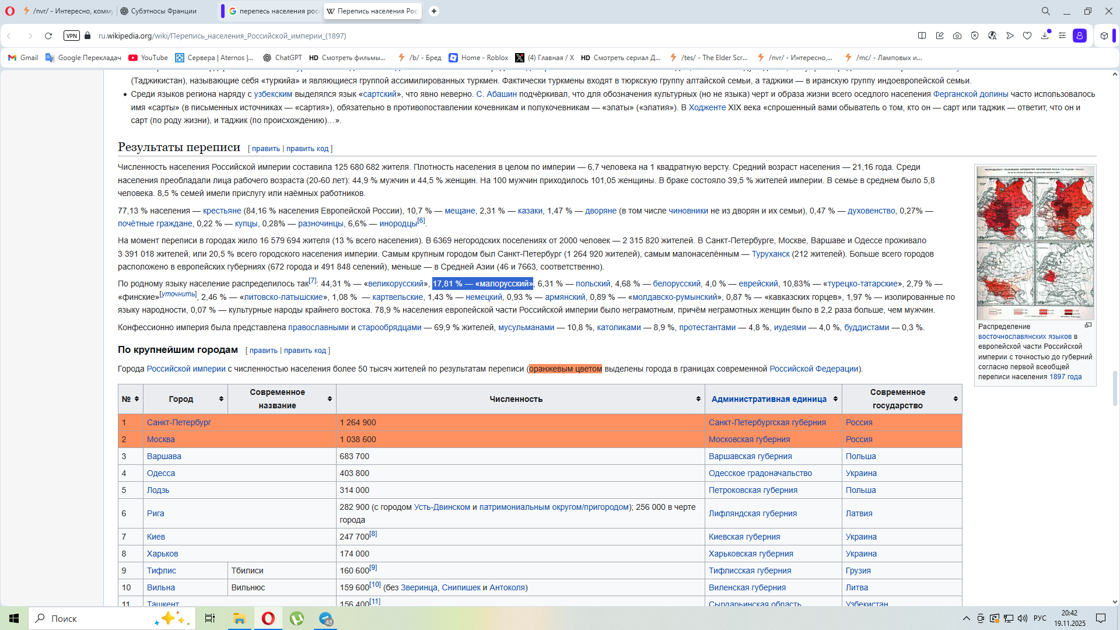Viewport: 1120px width, 630px height.
Task: Open the крестьяне link
Action: 222,211
